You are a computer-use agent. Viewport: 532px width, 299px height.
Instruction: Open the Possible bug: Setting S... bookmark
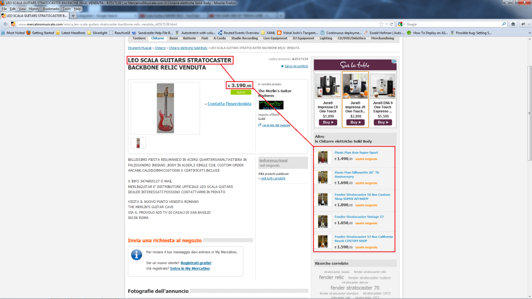(x=471, y=33)
